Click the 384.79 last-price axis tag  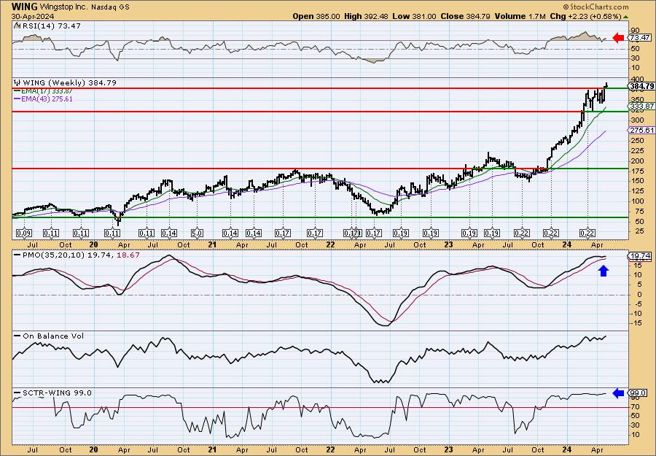pyautogui.click(x=641, y=86)
